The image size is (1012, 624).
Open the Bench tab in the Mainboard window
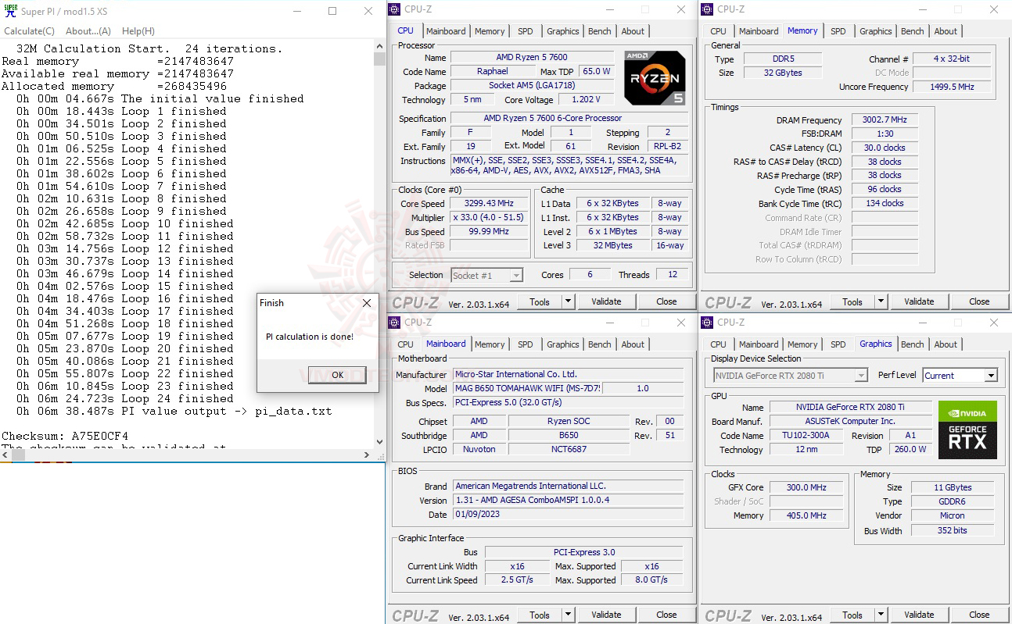click(x=600, y=344)
